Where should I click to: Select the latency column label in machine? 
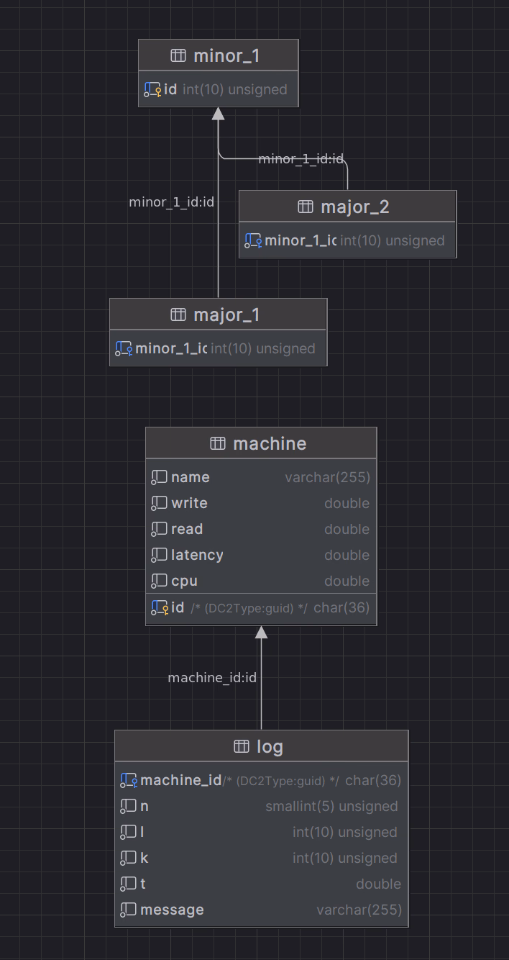pos(197,555)
